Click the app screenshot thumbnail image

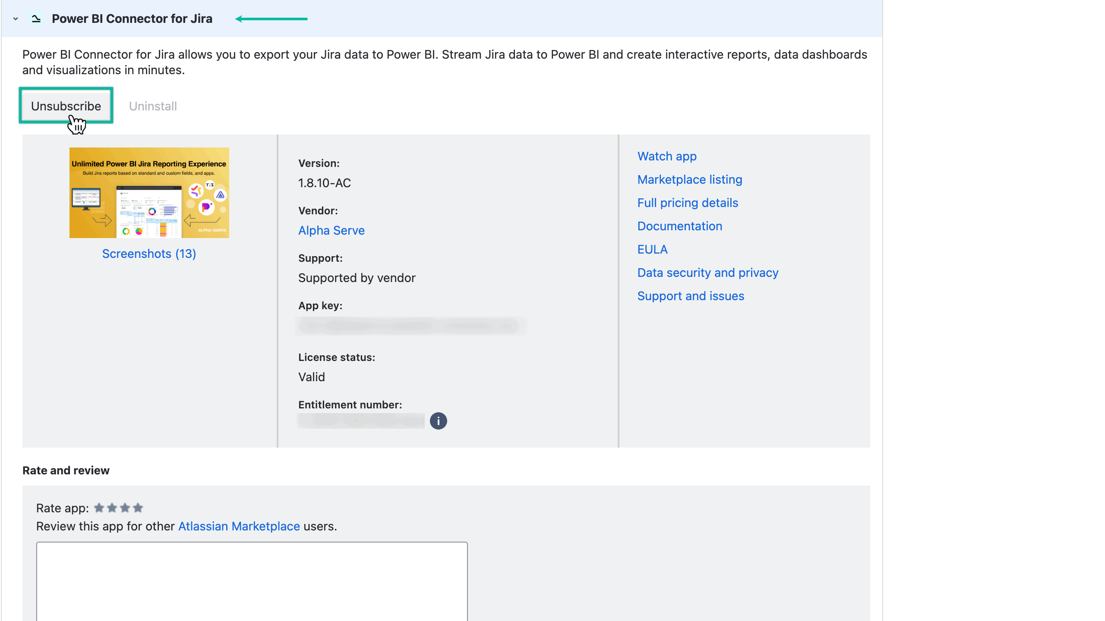pos(149,193)
